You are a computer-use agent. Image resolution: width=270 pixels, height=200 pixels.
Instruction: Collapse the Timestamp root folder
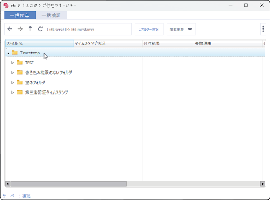tap(9, 53)
